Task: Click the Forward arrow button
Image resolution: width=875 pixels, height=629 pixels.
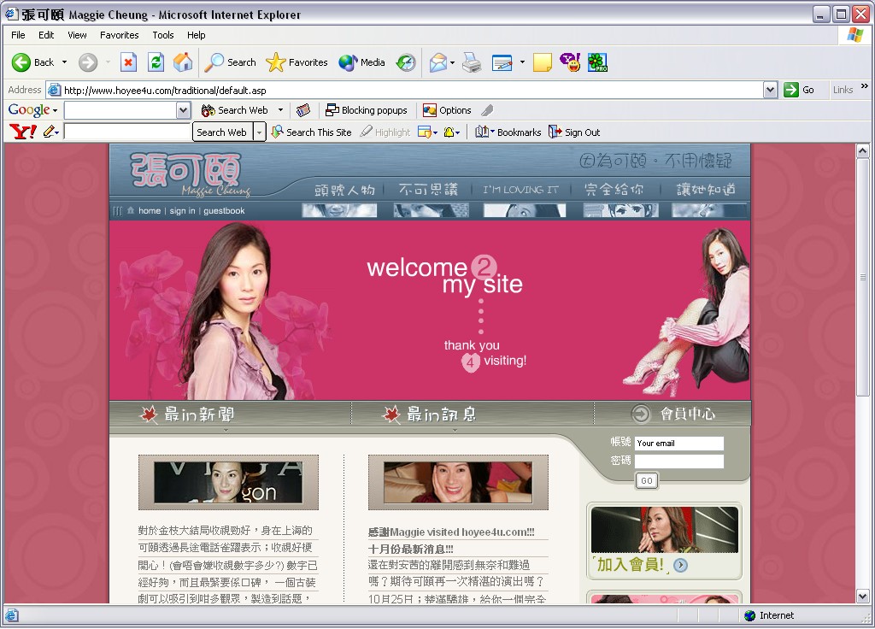Action: pos(88,62)
